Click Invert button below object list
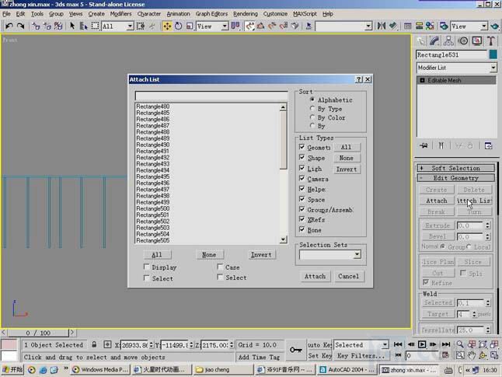The image size is (502, 377). [x=261, y=255]
